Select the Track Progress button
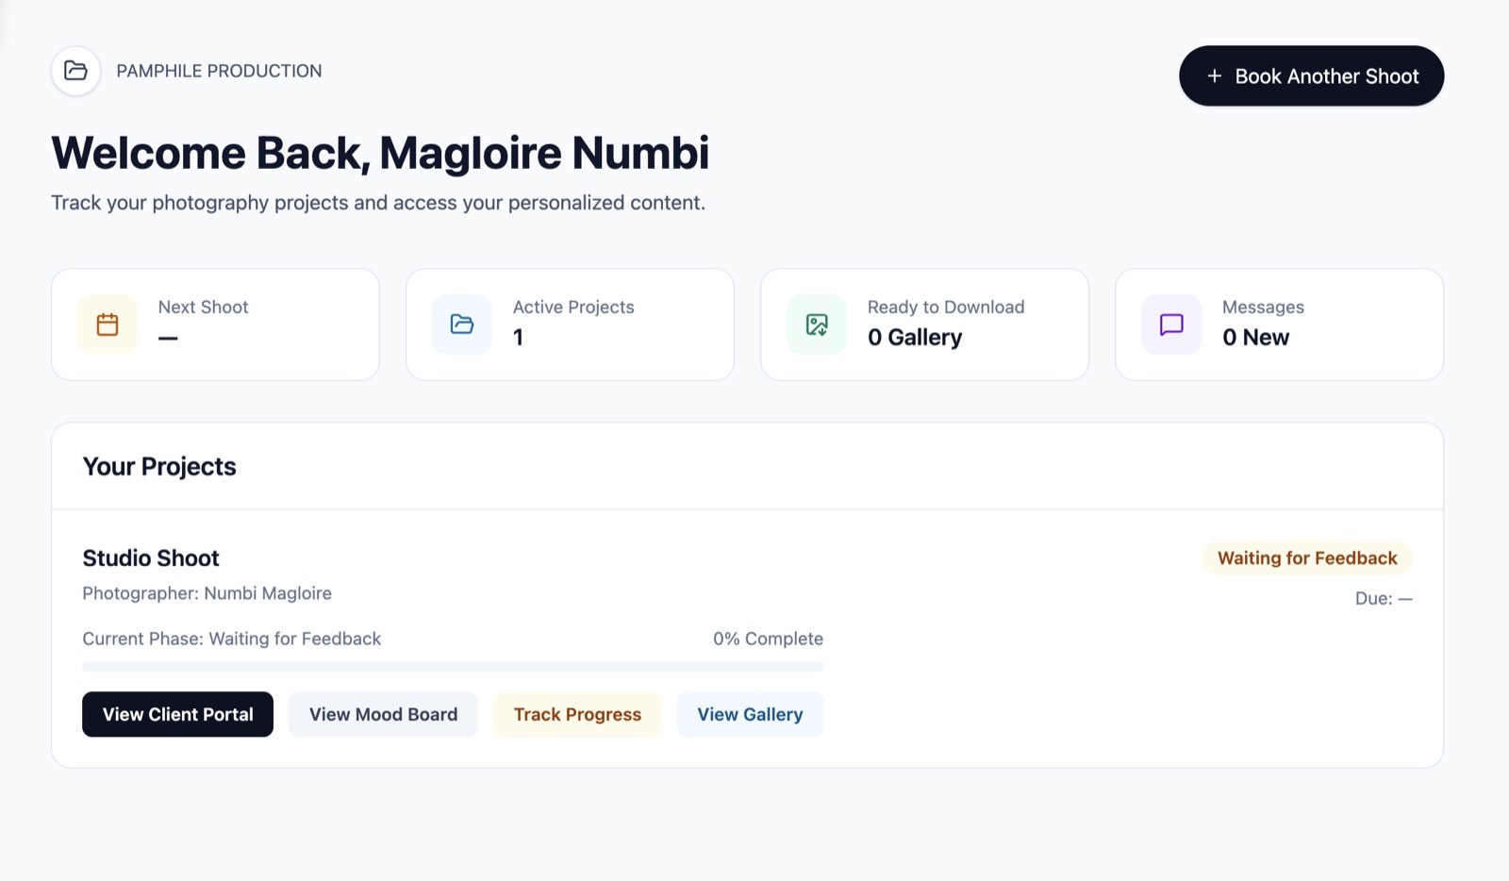1509x881 pixels. tap(577, 714)
